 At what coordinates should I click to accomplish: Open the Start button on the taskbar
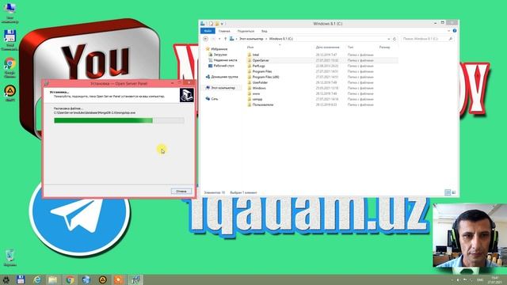(6, 279)
